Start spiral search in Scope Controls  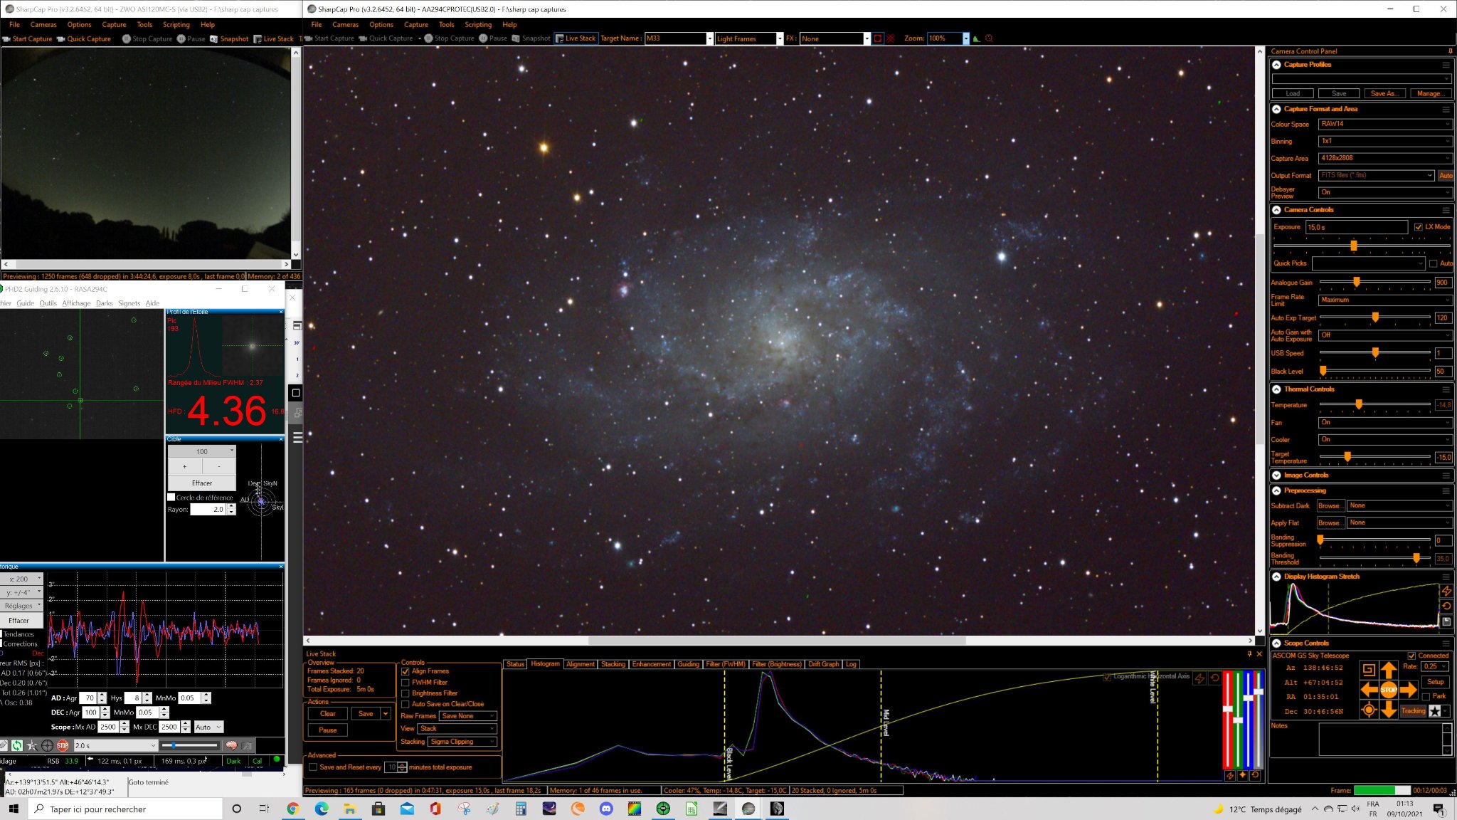coord(1368,670)
